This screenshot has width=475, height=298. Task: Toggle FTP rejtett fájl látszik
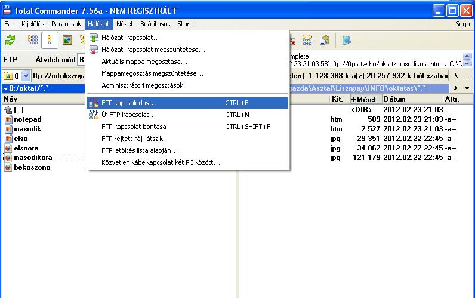[187, 139]
